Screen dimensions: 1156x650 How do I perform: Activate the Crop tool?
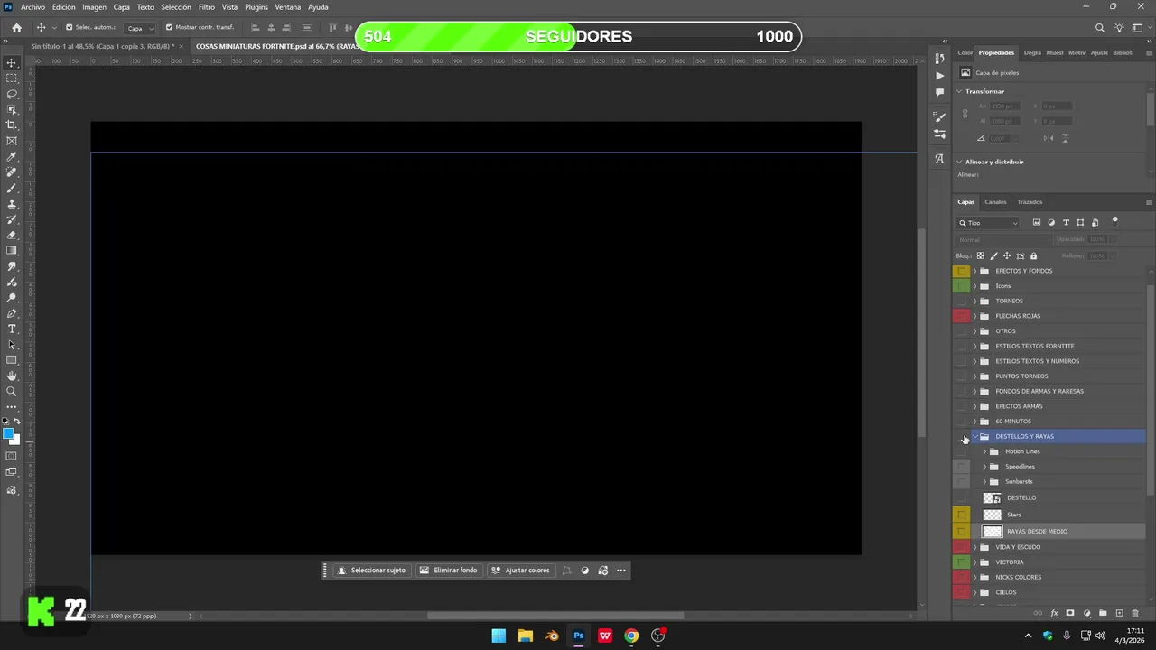click(12, 125)
